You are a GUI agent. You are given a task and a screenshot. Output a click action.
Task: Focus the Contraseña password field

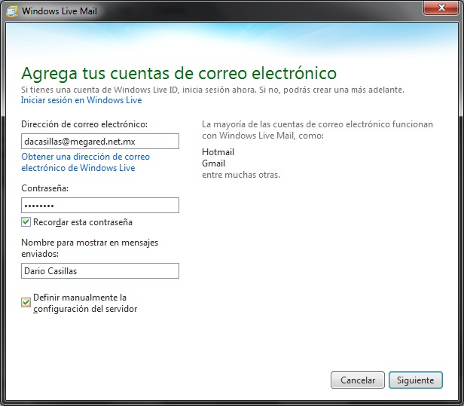[100, 205]
